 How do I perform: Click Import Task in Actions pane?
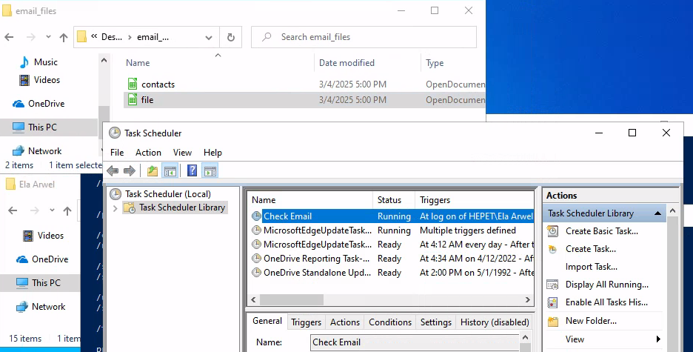click(592, 267)
